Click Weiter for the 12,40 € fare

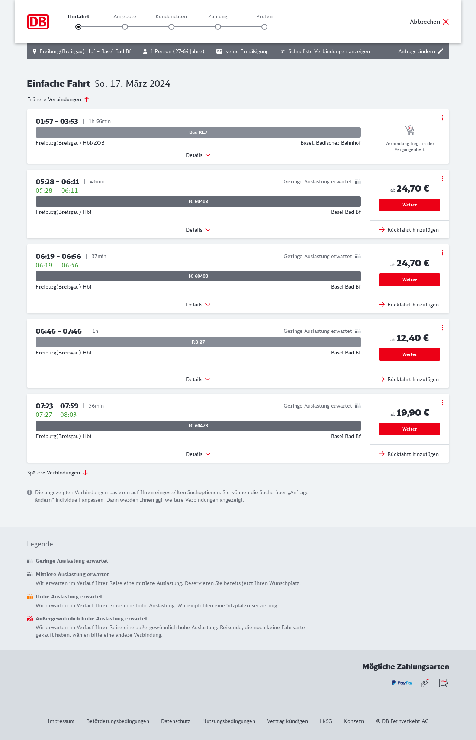tap(409, 354)
